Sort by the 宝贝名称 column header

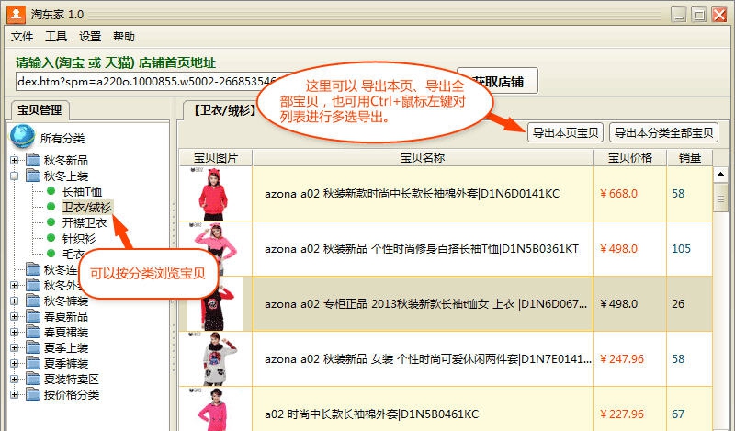[x=423, y=157]
